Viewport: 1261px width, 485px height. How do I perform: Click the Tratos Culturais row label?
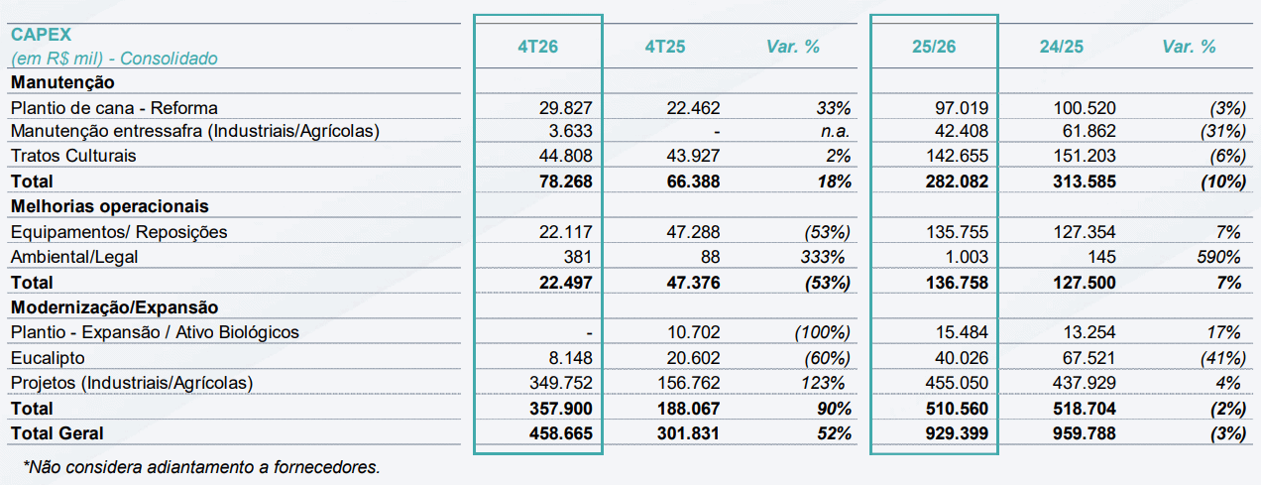point(73,156)
